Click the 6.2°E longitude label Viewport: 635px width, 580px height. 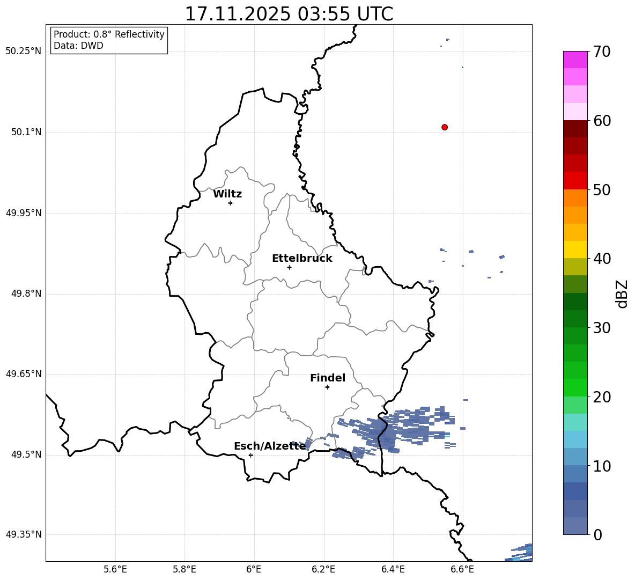click(323, 569)
